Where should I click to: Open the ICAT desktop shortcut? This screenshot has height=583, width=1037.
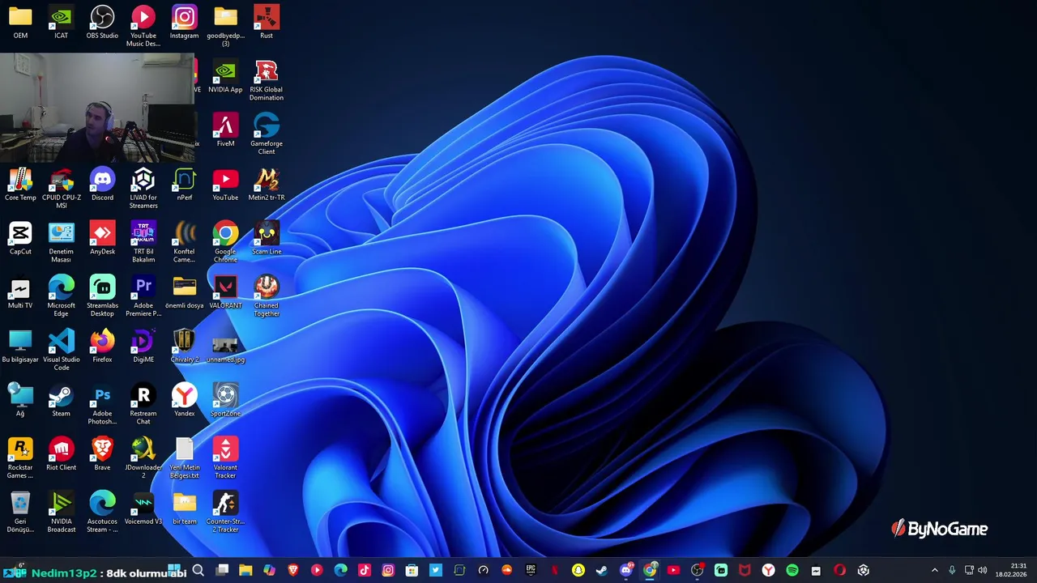(x=62, y=22)
